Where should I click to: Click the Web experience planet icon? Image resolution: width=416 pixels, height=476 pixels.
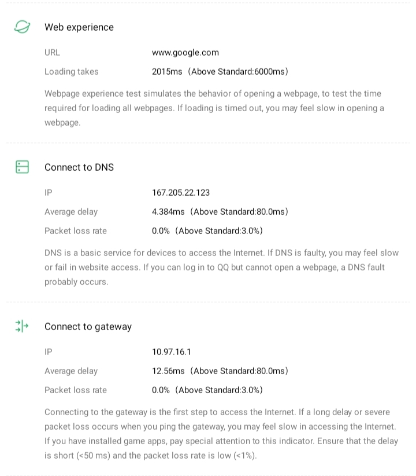pos(22,27)
